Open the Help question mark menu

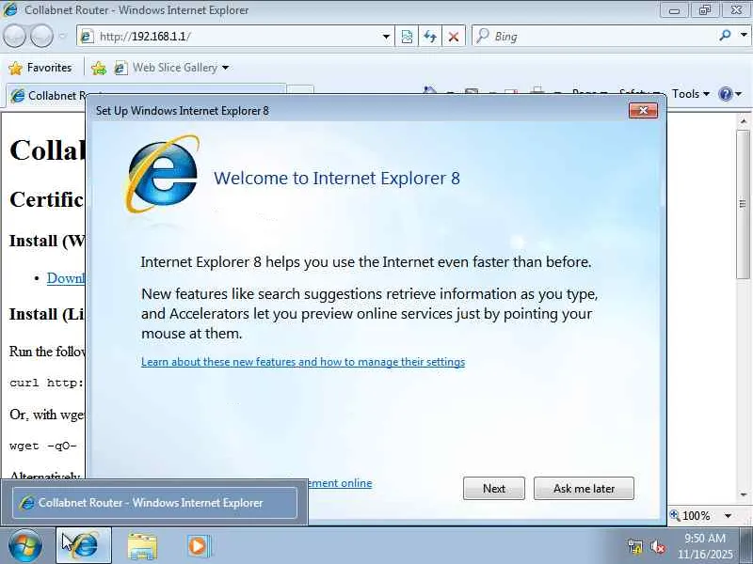point(730,94)
